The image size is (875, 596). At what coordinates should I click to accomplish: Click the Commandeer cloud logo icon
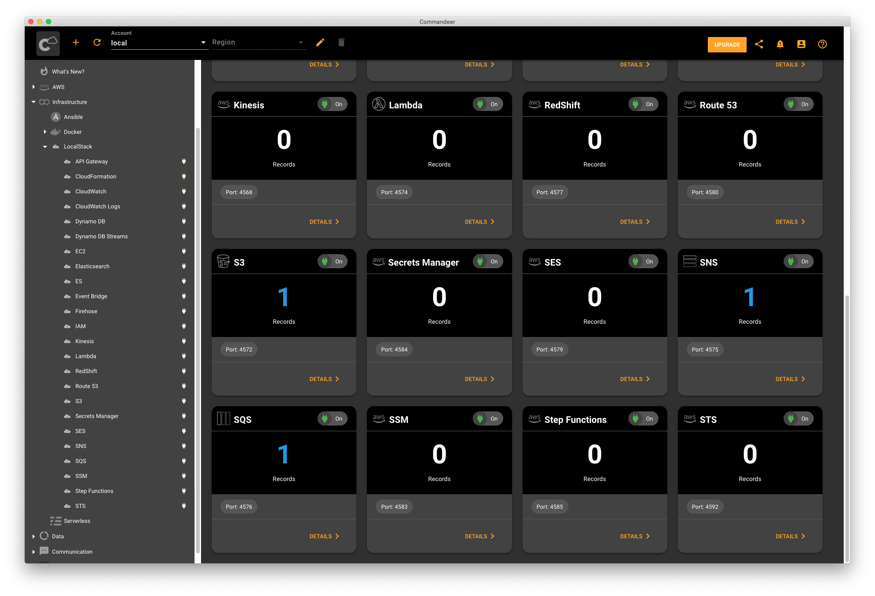(x=48, y=43)
